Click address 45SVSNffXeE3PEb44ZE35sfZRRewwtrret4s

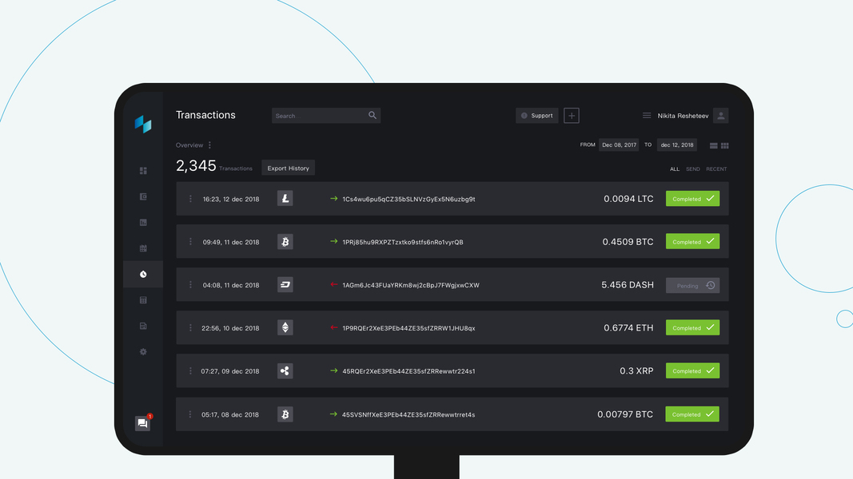click(x=408, y=415)
